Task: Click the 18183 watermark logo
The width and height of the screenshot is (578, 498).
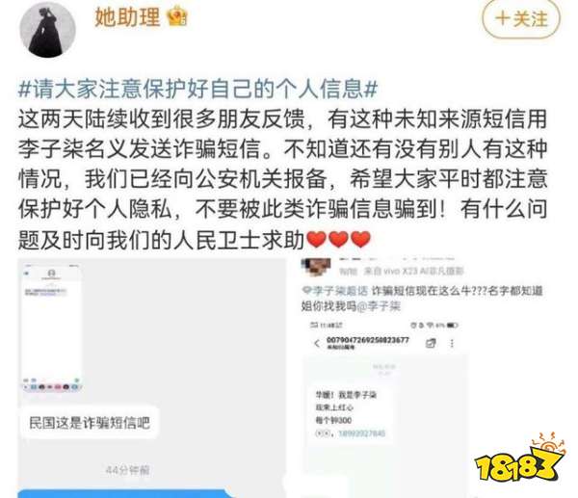Action: [520, 459]
